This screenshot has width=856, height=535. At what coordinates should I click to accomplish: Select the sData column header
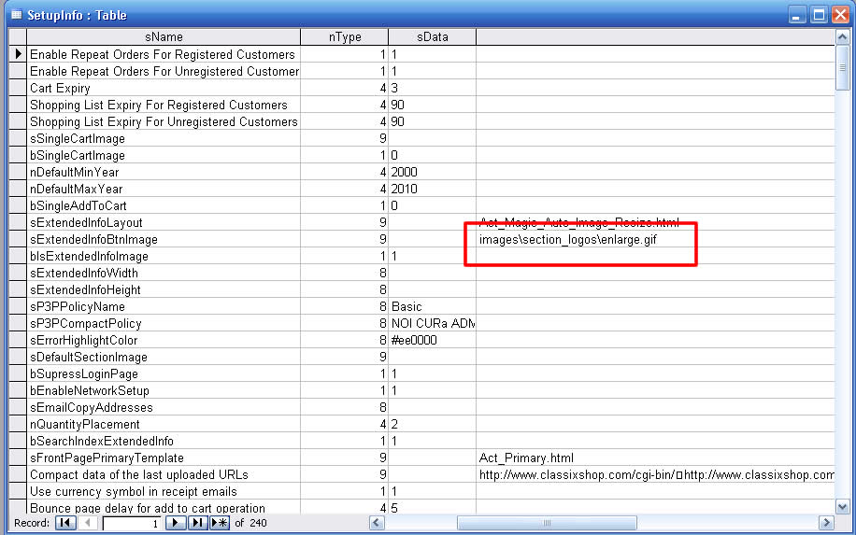432,36
